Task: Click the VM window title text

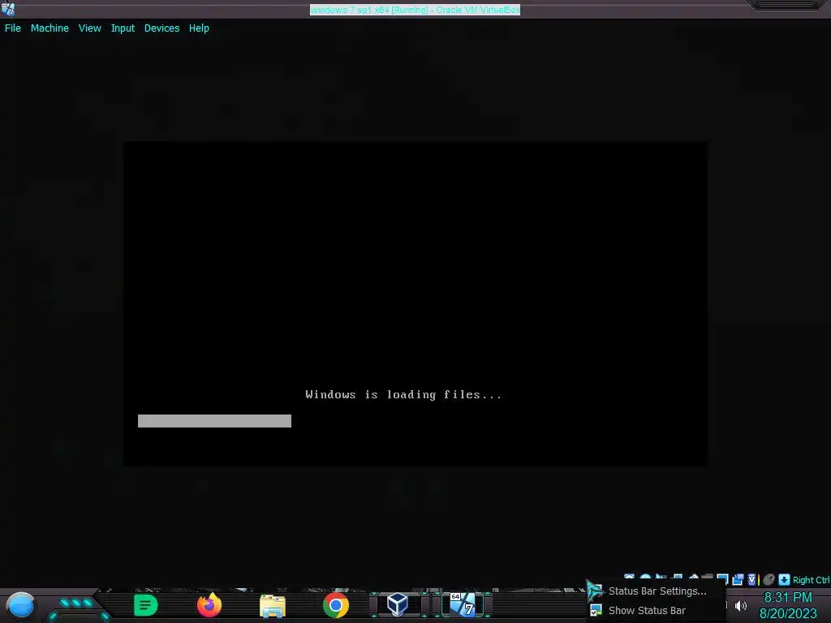Action: (415, 10)
